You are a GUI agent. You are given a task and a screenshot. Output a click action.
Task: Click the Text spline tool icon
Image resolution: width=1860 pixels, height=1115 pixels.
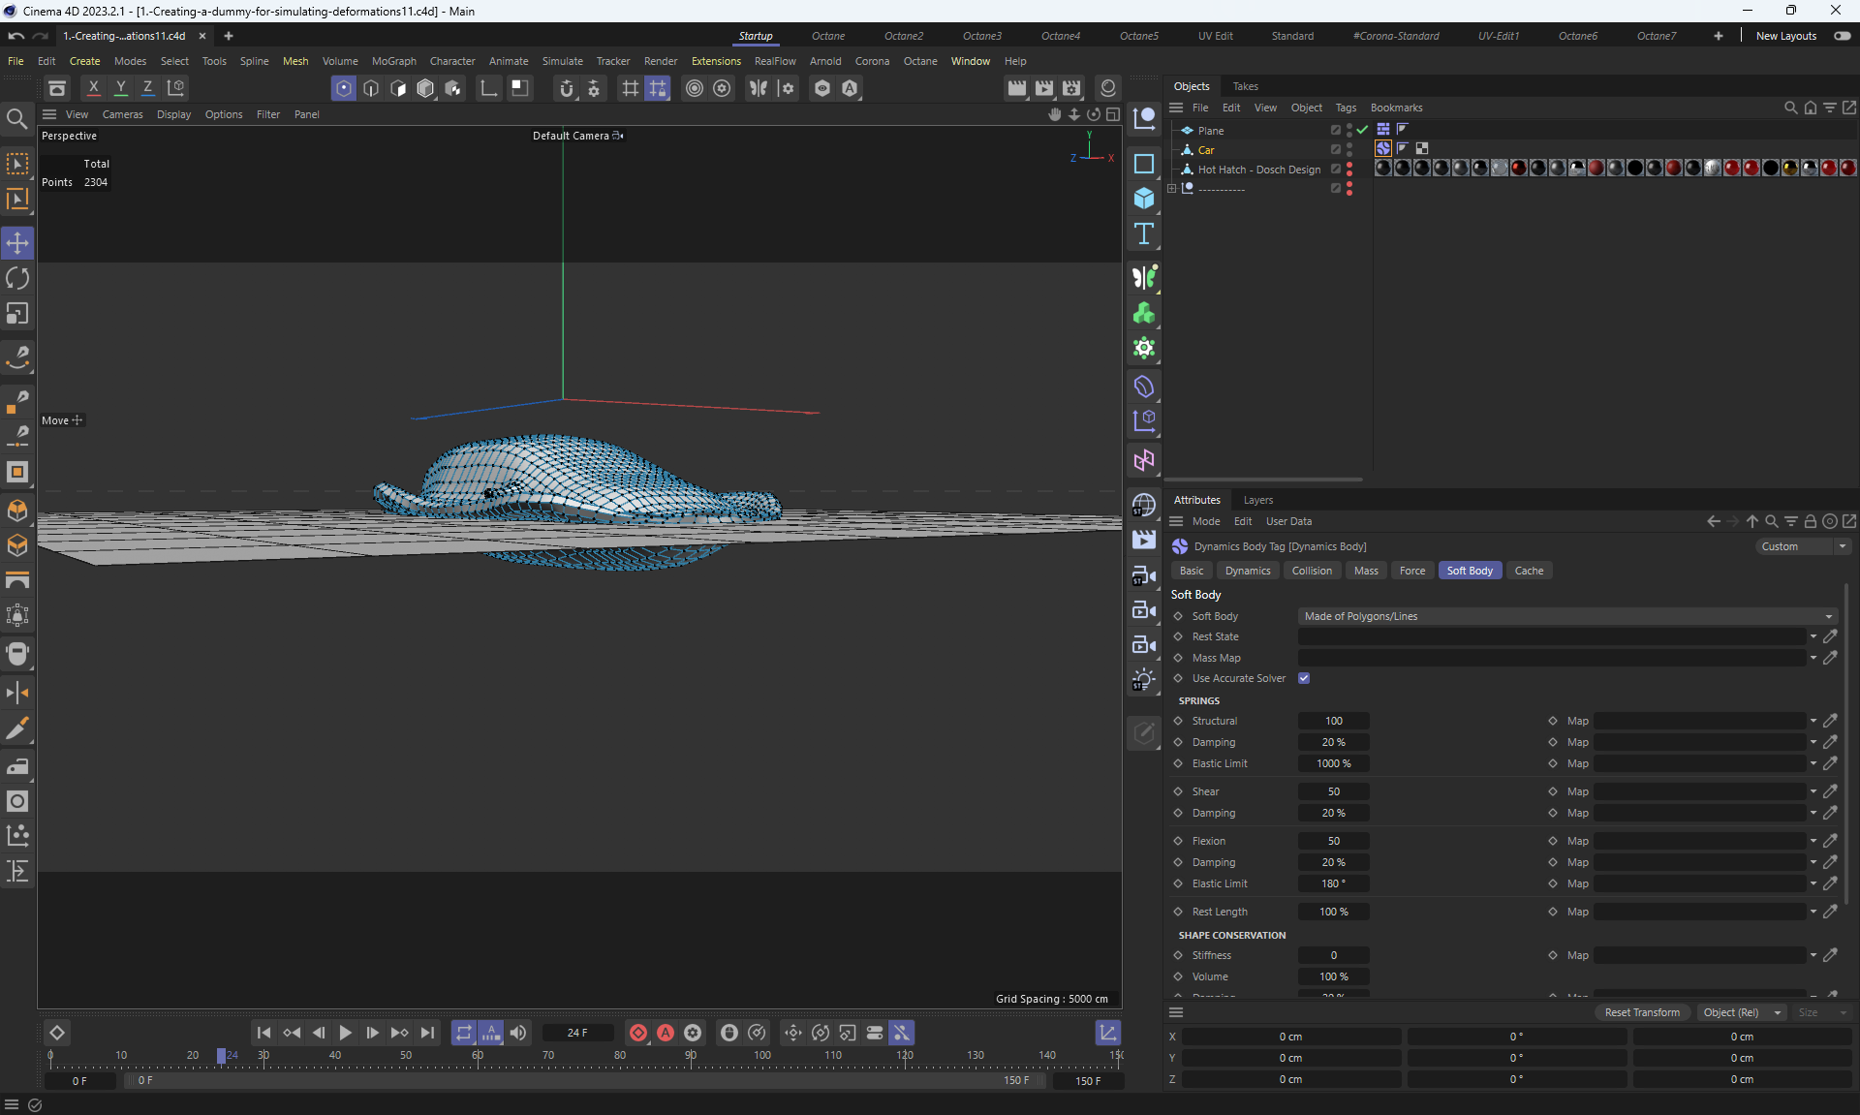[1144, 233]
